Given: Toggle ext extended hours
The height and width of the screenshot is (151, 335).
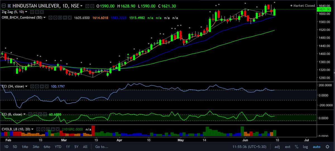Looking at the screenshot, I should coord(288,147).
